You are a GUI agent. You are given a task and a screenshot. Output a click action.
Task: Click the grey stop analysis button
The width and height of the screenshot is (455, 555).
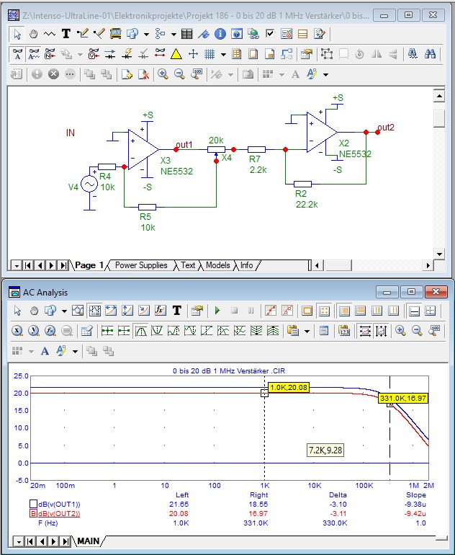[234, 311]
